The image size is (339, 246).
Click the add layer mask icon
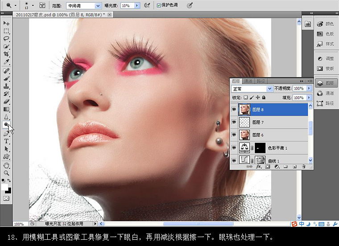coord(268,167)
